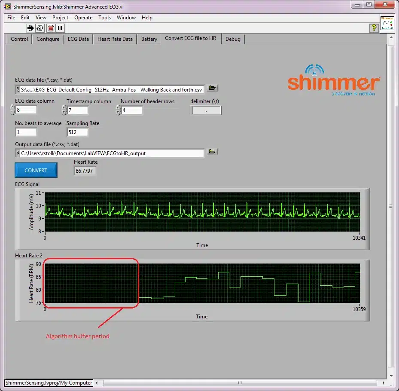Click the Heart Rate (BPM) axis label
The width and height of the screenshot is (399, 391).
point(31,283)
